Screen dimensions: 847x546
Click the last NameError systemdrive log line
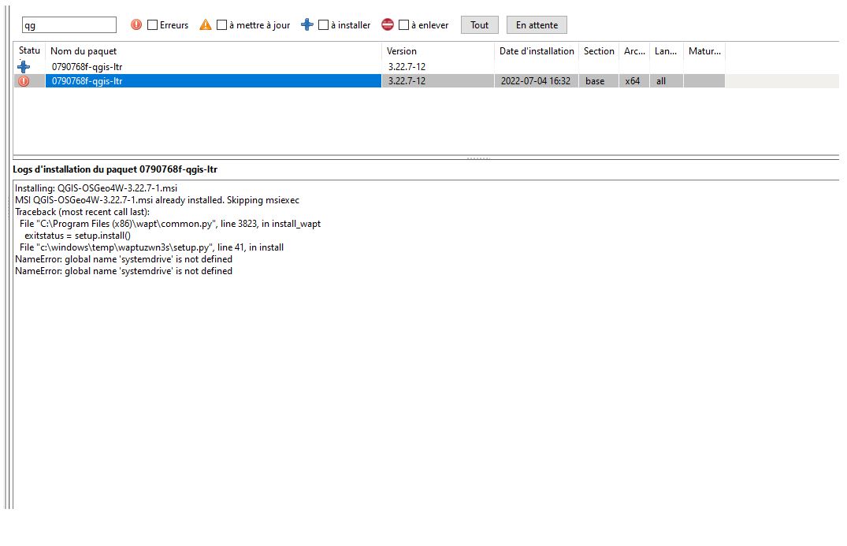tap(124, 271)
